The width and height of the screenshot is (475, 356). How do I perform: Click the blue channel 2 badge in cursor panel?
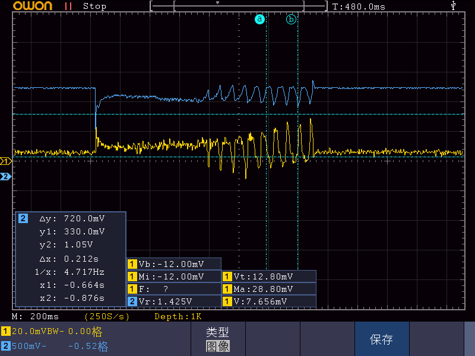pyautogui.click(x=23, y=218)
